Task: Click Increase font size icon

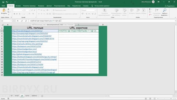Action: 32,10
